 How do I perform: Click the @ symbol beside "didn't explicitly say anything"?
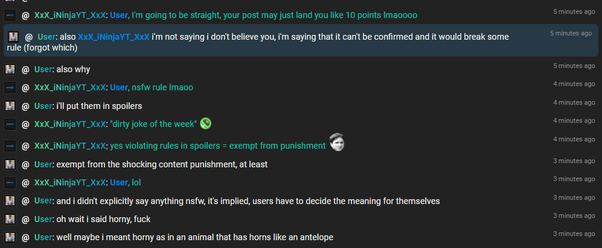coord(26,201)
